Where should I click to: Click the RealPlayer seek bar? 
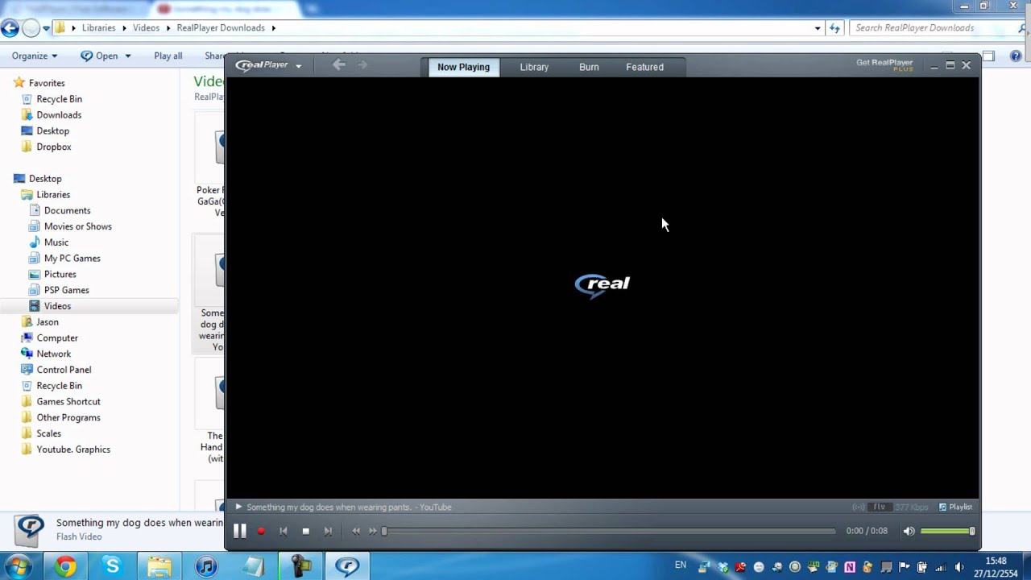[x=610, y=531]
